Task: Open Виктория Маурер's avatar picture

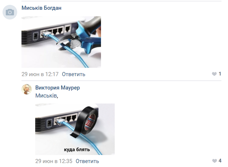Action: coord(27,89)
